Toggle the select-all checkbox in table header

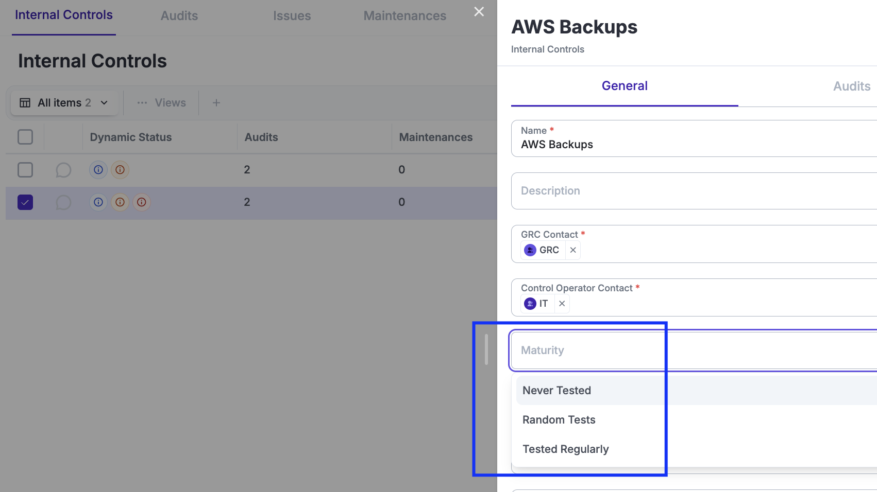(x=25, y=137)
